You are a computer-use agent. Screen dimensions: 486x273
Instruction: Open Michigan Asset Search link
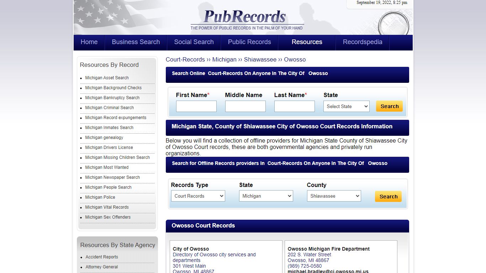coord(107,78)
